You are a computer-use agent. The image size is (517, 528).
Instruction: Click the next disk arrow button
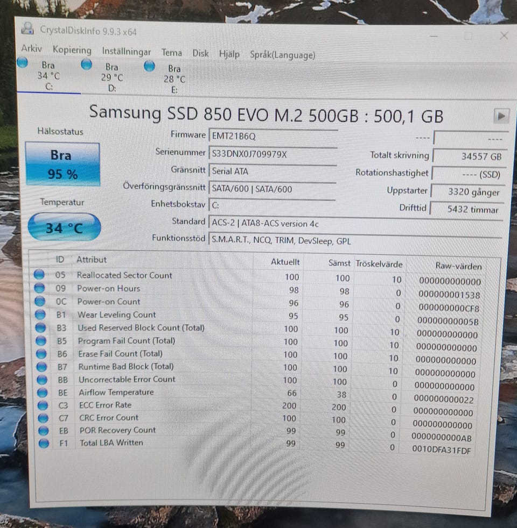(x=501, y=116)
